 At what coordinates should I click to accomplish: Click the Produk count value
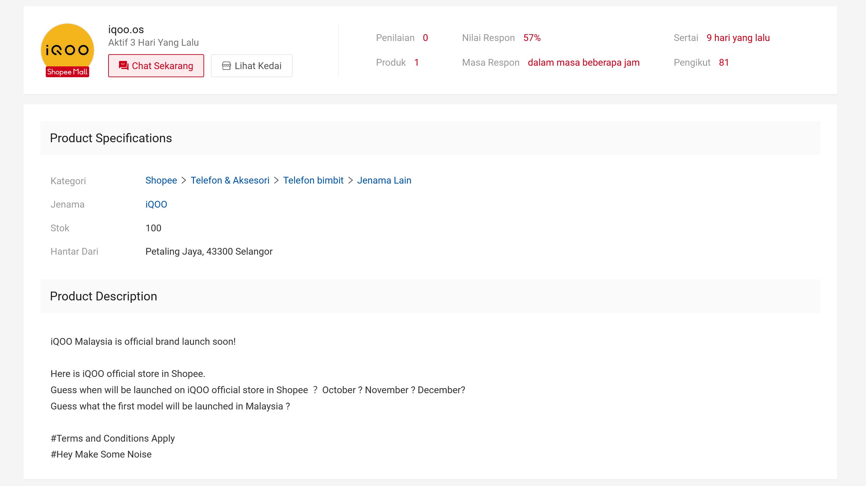click(416, 63)
